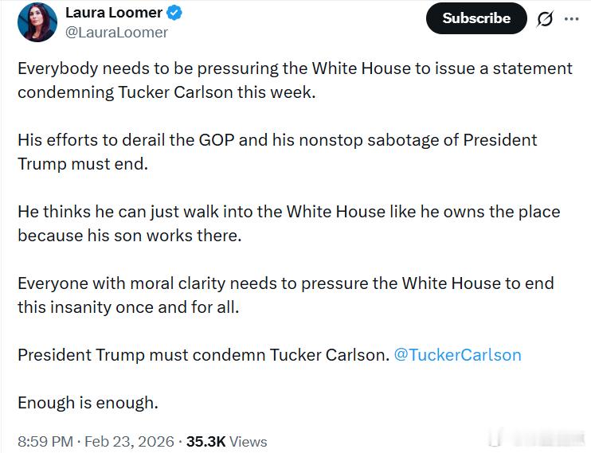Viewport: 591px width, 453px height.
Task: Click the word Views beside the count
Action: 249,441
